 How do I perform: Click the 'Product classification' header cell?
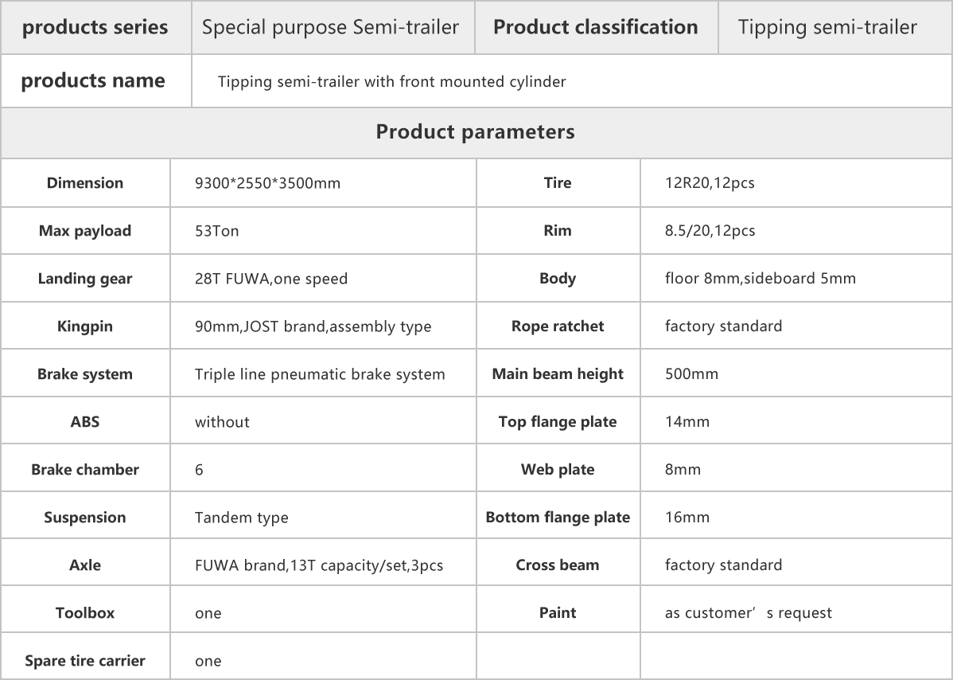[596, 27]
